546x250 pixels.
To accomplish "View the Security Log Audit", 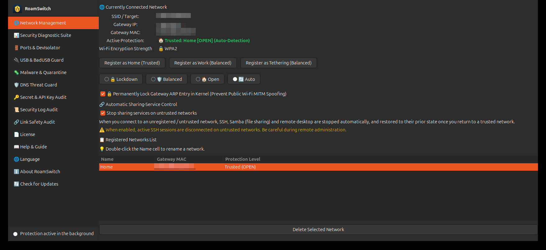I will click(x=53, y=110).
